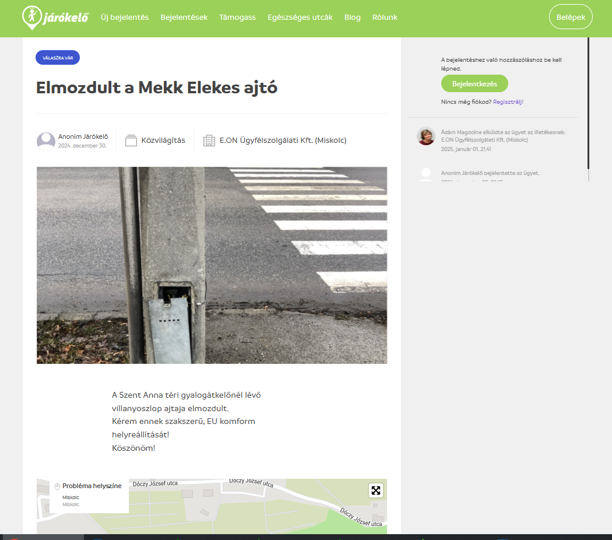Click Anonim Járókelő's avatar in the post header
The width and height of the screenshot is (612, 540).
(x=46, y=141)
